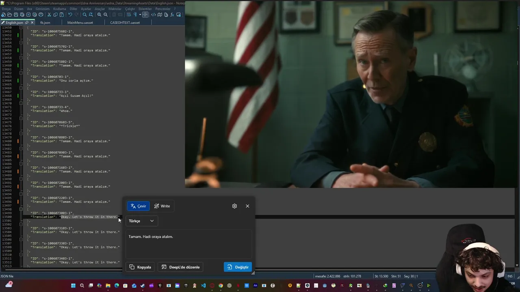Click the Save All icon
Image resolution: width=520 pixels, height=292 pixels.
[22, 15]
